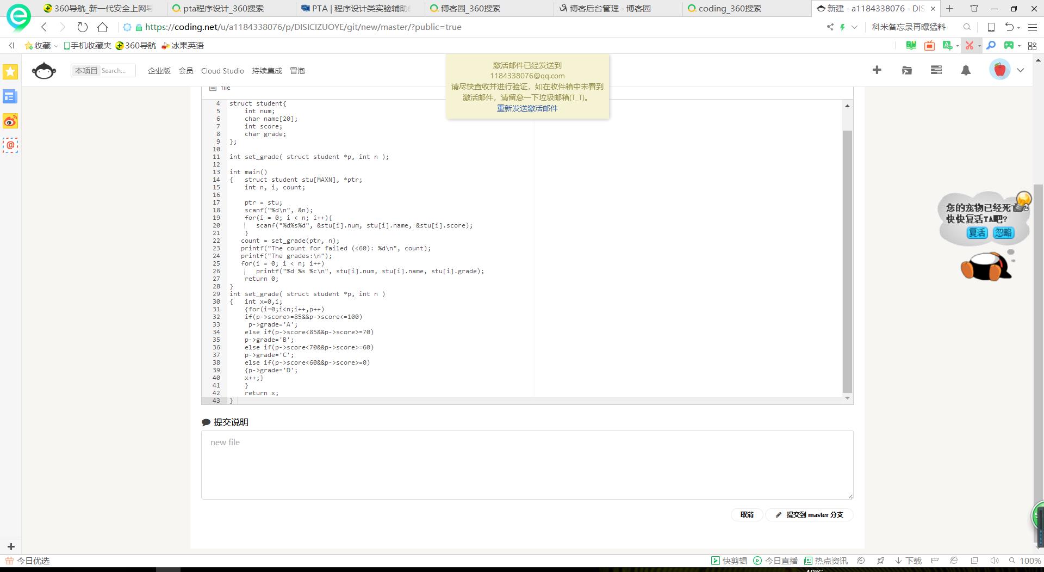1044x572 pixels.
Task: Click the green translate extension icon
Action: coord(948,46)
